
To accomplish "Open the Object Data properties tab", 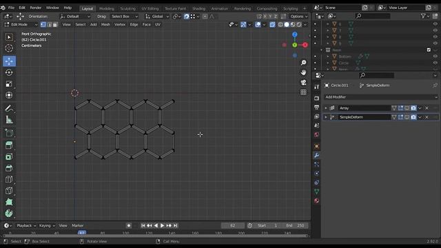I will (x=317, y=192).
